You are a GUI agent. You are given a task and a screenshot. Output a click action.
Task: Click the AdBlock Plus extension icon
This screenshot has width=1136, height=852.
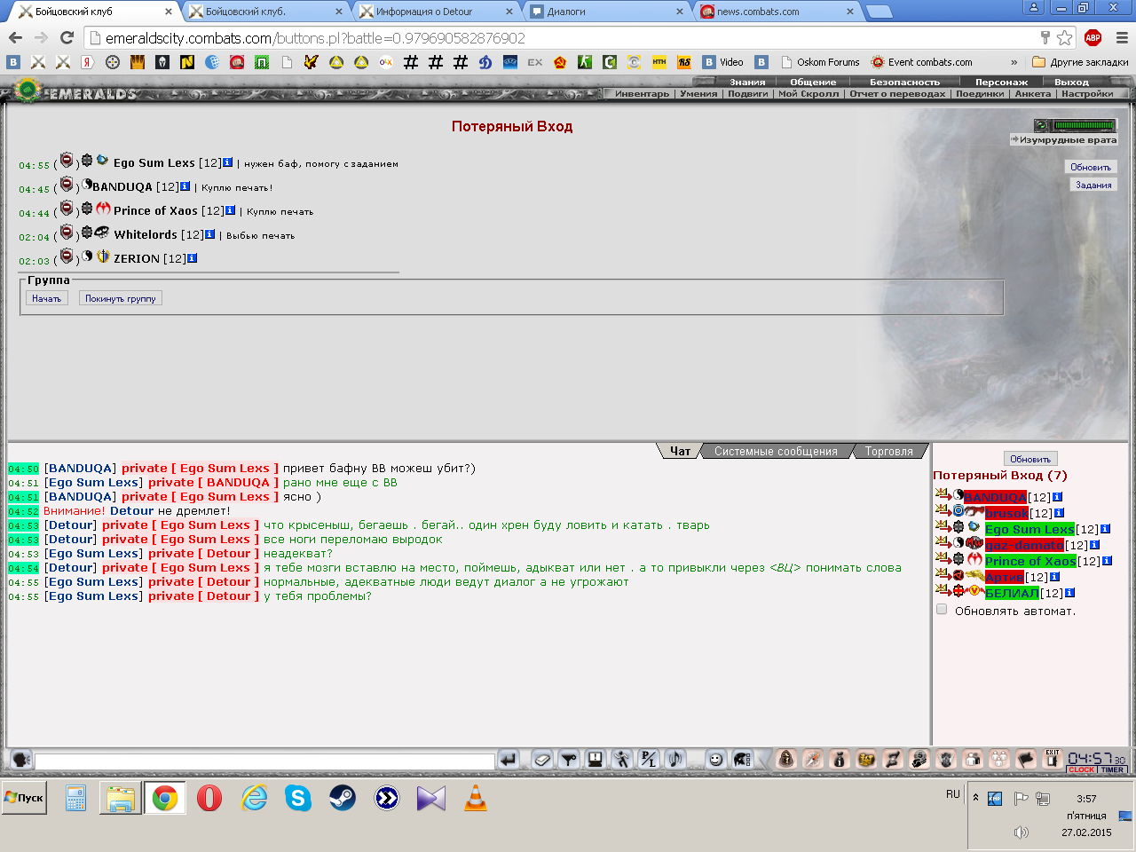[1093, 38]
